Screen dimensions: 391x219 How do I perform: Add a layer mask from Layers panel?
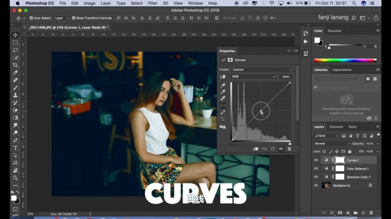click(x=340, y=213)
